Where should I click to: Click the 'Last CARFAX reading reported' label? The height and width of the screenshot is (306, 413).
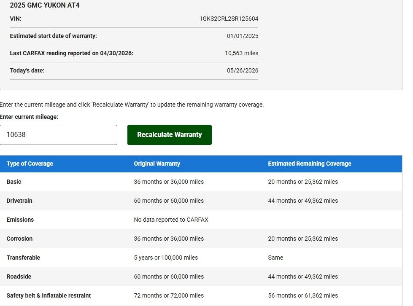71,53
